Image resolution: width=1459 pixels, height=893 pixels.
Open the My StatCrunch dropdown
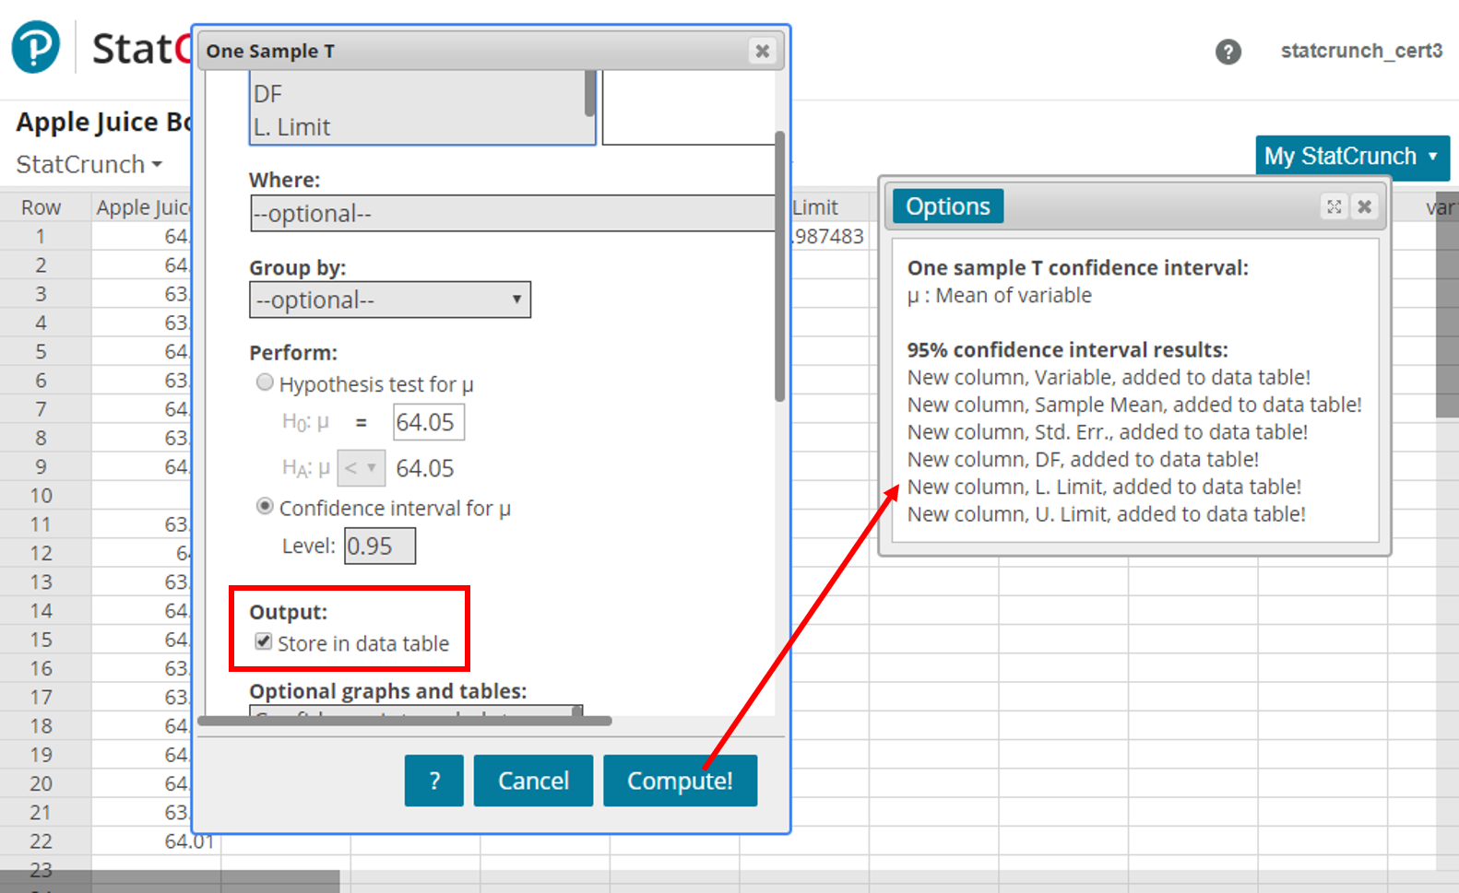[x=1351, y=157]
